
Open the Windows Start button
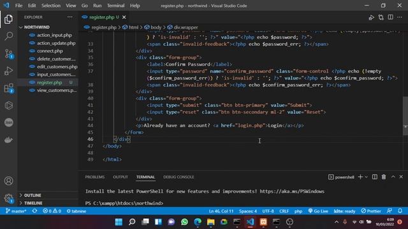(x=119, y=222)
